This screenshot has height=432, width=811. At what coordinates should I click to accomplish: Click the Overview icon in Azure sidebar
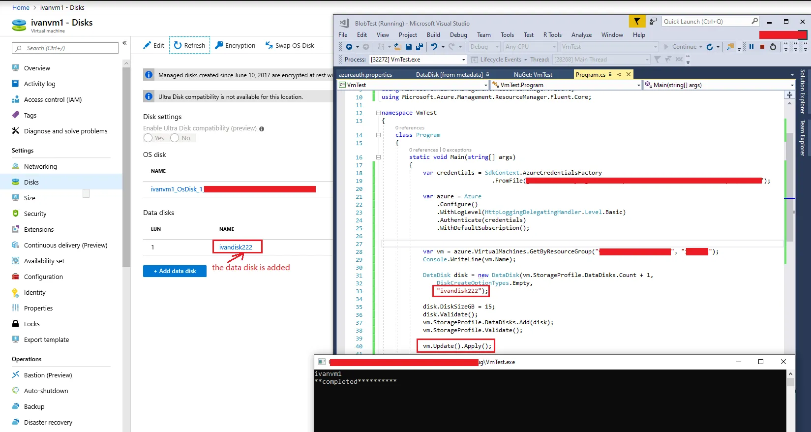pyautogui.click(x=16, y=68)
